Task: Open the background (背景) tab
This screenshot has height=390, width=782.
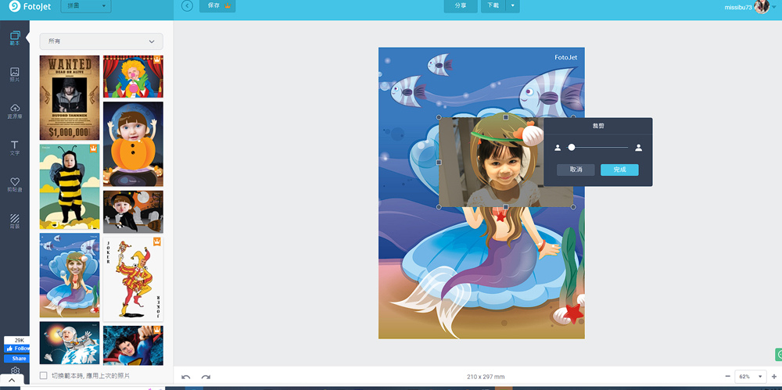Action: click(15, 221)
